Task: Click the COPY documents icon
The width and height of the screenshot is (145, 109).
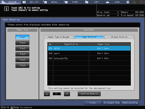Action: pos(87,2)
